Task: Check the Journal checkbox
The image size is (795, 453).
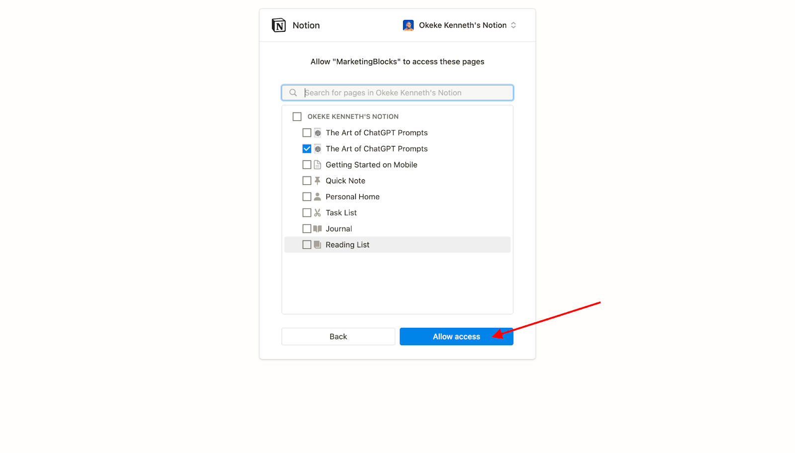Action: tap(307, 228)
